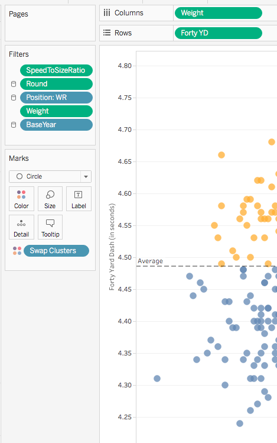This screenshot has width=277, height=443.
Task: Open the Circle mark type dropdown
Action: pyautogui.click(x=50, y=177)
